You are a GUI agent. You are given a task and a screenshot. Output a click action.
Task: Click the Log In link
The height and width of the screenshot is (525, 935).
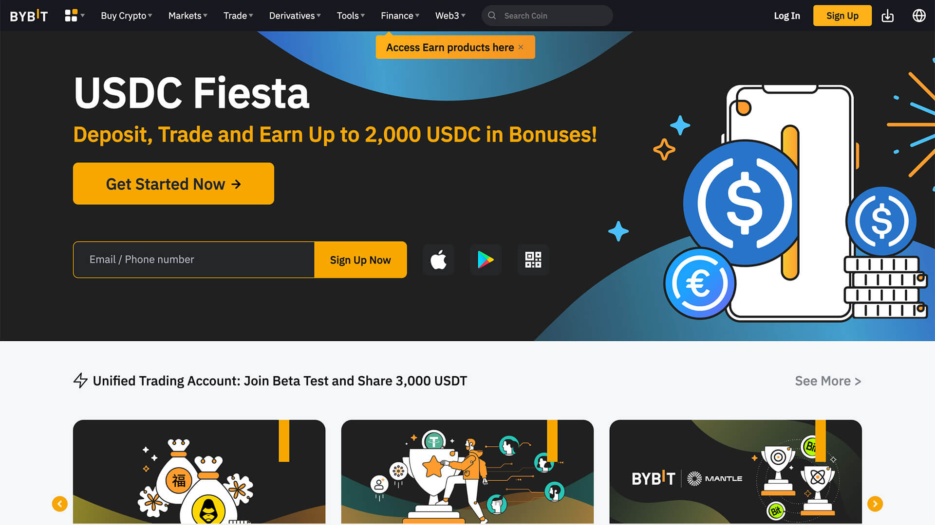point(786,16)
